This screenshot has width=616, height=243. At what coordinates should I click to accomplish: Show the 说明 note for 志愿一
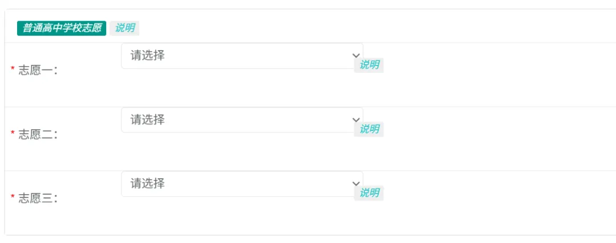pyautogui.click(x=369, y=65)
